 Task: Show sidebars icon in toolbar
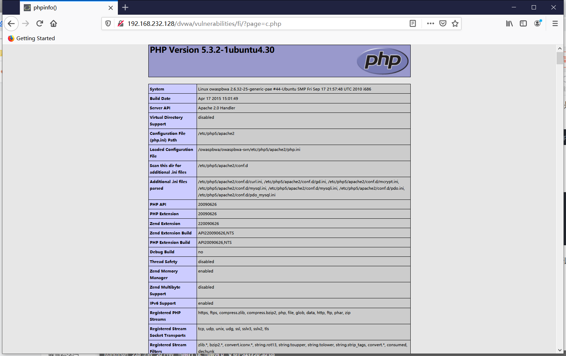point(523,24)
